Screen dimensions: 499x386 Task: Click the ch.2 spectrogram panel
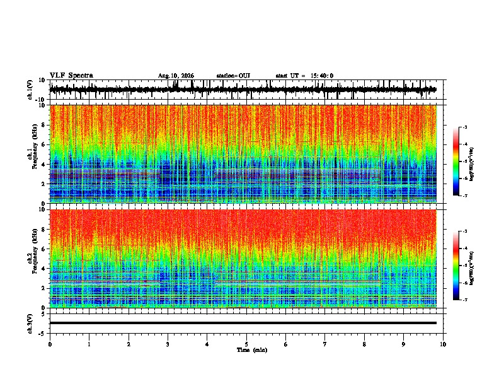click(x=243, y=259)
